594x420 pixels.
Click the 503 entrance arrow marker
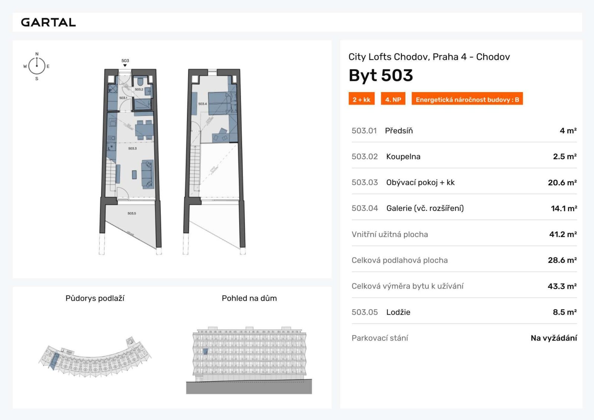[x=125, y=65]
